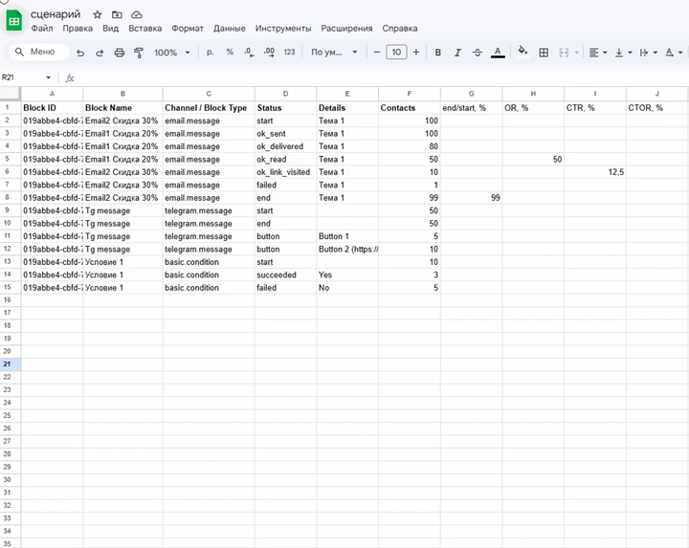Toggle strikethrough formatting
The image size is (689, 548).
pyautogui.click(x=477, y=53)
